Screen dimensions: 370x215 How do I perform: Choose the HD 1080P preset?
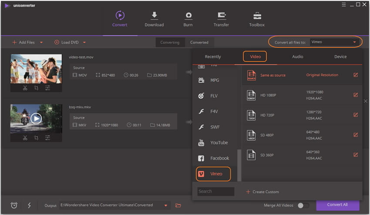point(302,95)
